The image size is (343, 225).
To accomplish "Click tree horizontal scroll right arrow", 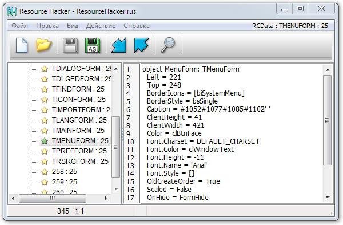I will click(x=106, y=199).
